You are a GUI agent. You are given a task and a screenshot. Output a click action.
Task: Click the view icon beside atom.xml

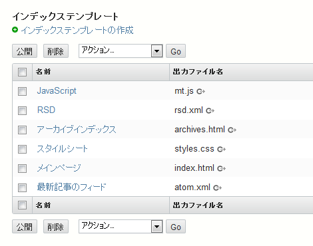tap(217, 187)
